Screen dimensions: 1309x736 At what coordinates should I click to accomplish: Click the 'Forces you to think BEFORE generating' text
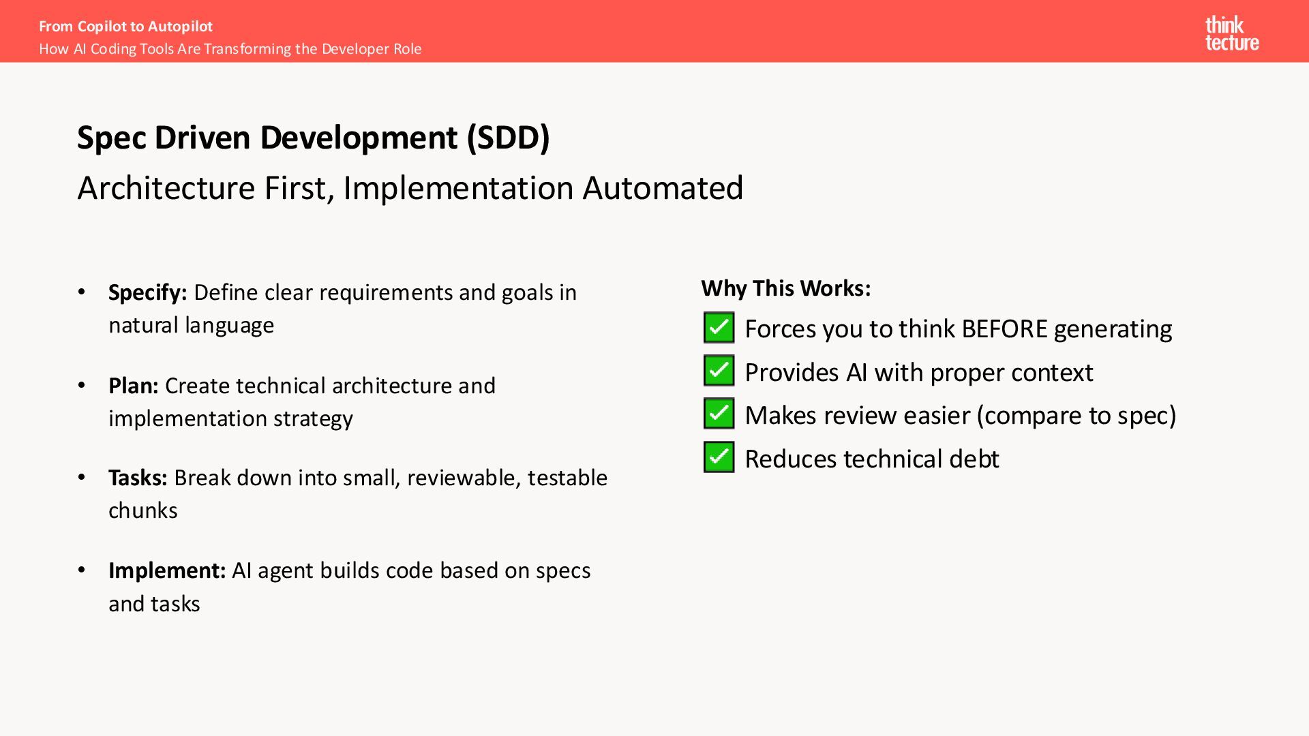point(958,329)
